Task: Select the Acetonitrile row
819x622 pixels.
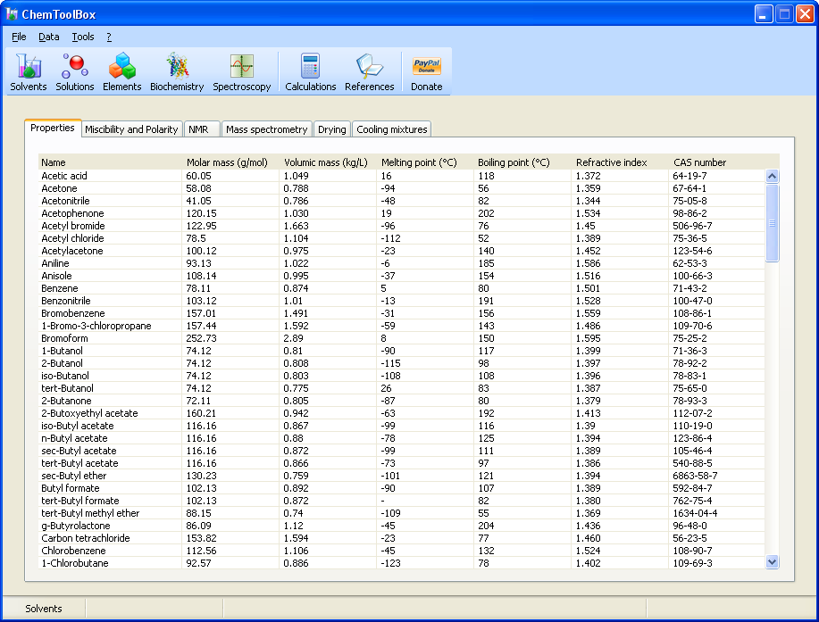Action: pyautogui.click(x=402, y=201)
